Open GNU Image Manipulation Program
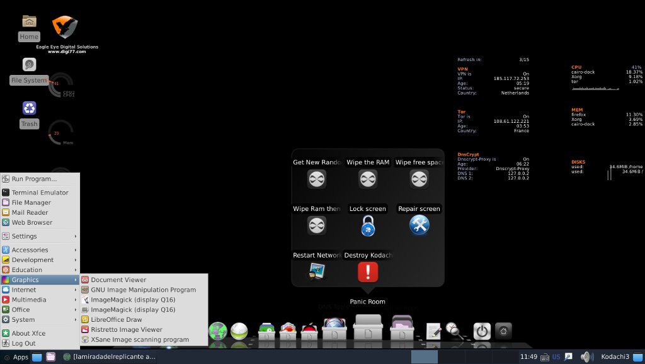 click(143, 290)
